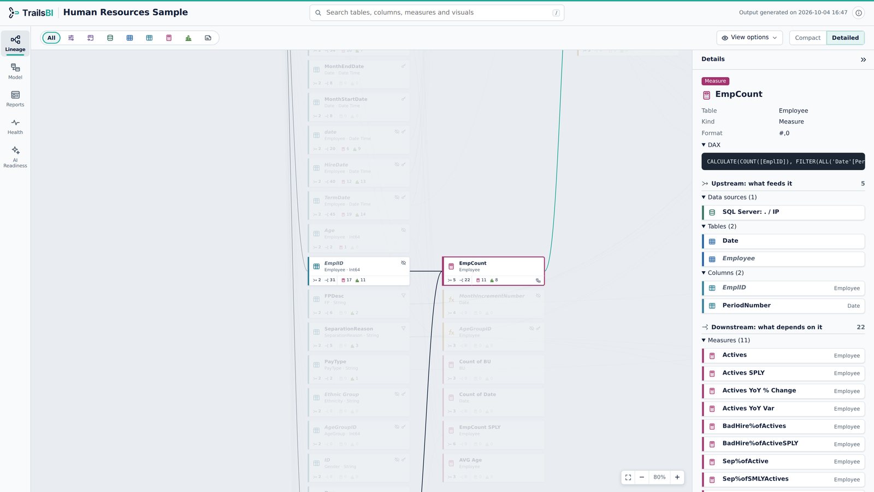
Task: Select the SeparationReason node on canvas
Action: click(359, 337)
